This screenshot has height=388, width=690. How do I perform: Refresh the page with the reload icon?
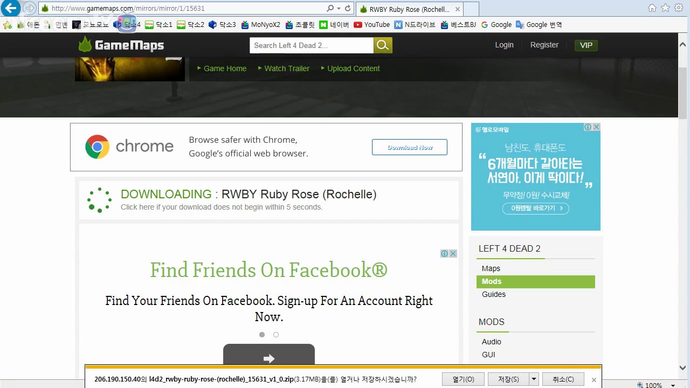tap(348, 8)
